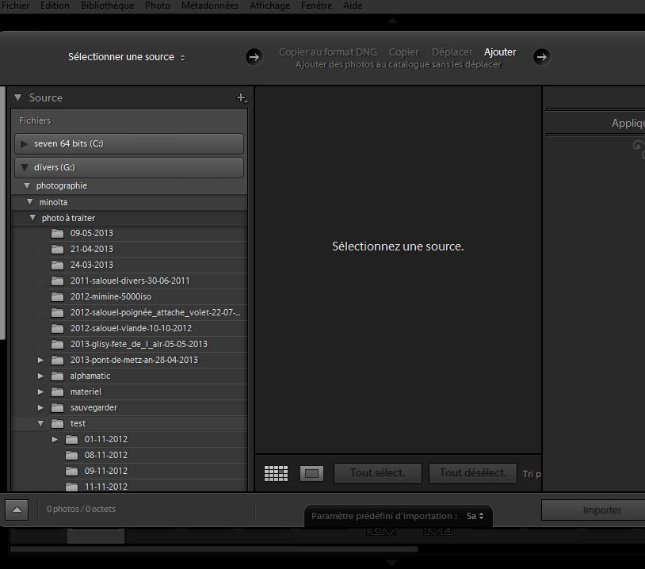This screenshot has height=569, width=645.
Task: Select folder 2012-salouel-viande-10-10-2012
Action: [130, 329]
